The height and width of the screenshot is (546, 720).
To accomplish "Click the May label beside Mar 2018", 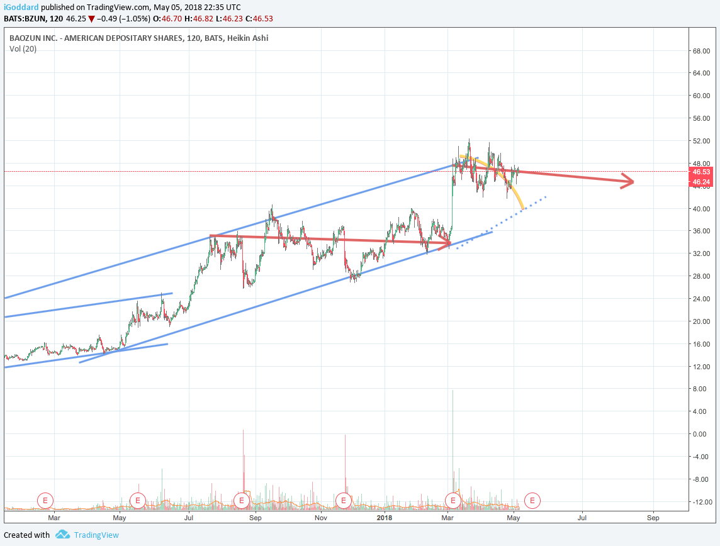I will coord(514,518).
